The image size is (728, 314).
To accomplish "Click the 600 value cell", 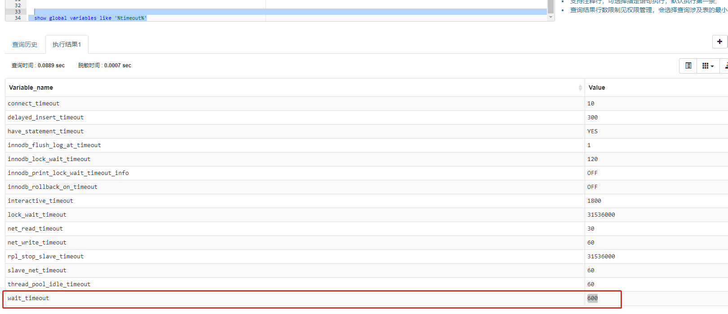I will (x=592, y=298).
